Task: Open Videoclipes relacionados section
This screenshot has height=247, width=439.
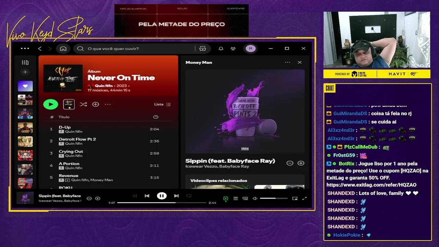Action: tap(219, 180)
